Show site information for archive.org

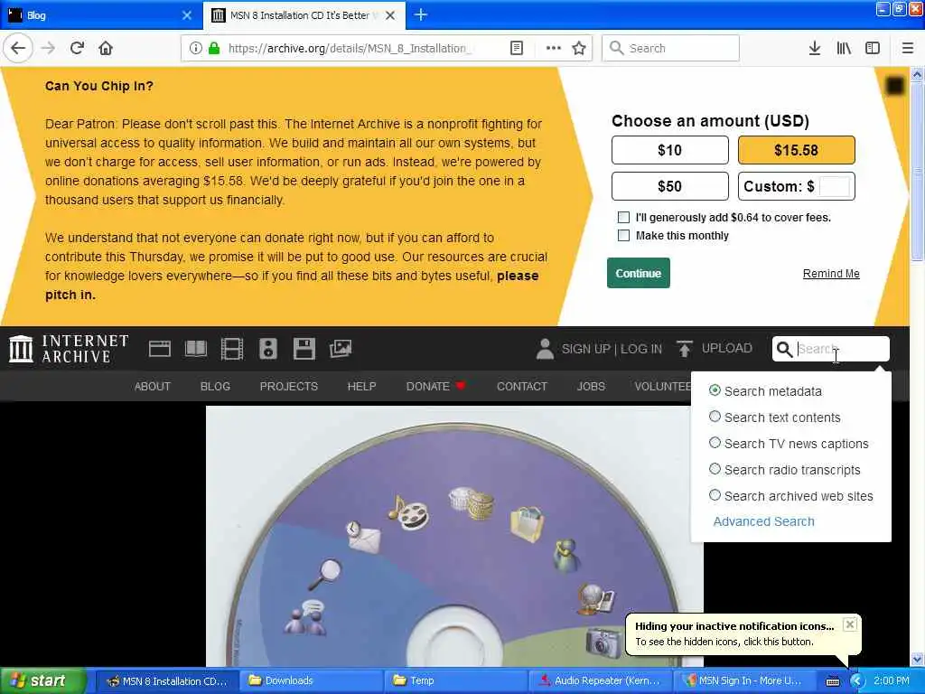(x=195, y=48)
